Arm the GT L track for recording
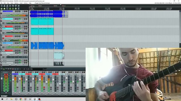Viewport: 181px width, 101px height. pyautogui.click(x=1, y=21)
